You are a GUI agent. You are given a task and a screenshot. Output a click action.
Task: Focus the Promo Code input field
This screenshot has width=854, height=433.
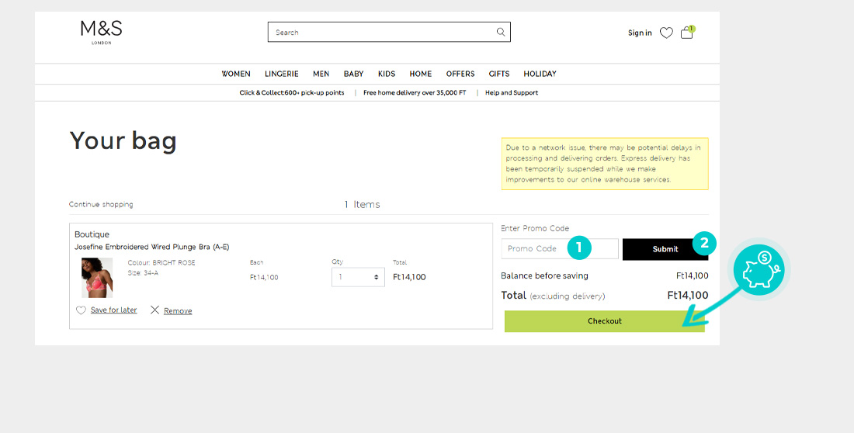click(x=536, y=249)
